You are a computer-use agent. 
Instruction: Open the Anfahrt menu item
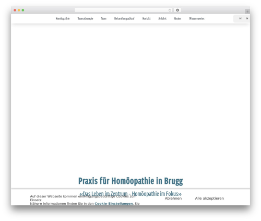(x=162, y=18)
